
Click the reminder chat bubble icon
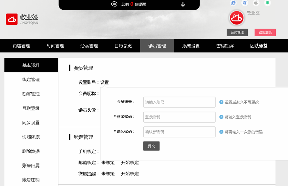pyautogui.click(x=114, y=4)
